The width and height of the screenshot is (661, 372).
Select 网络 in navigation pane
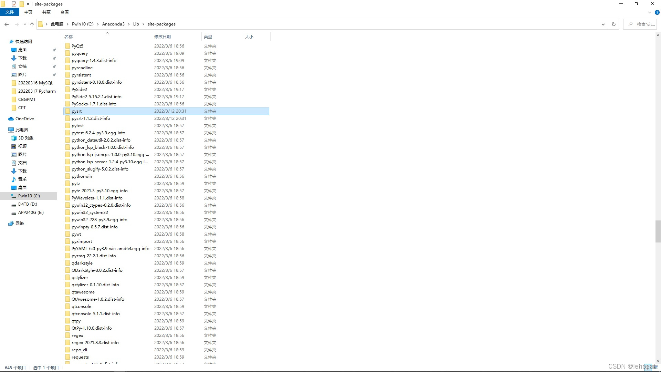(x=20, y=224)
